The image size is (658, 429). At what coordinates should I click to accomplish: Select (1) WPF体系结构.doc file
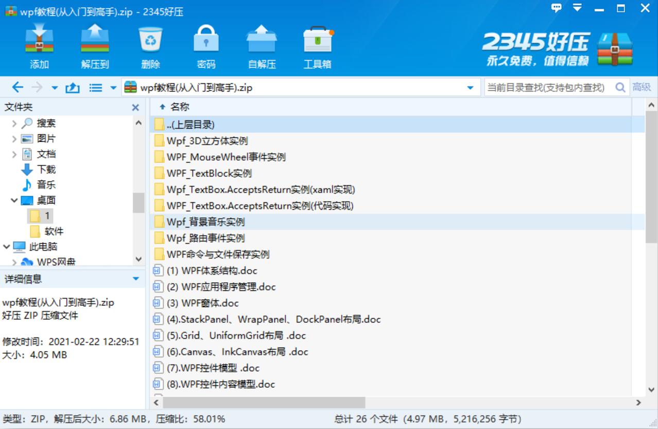click(397, 270)
